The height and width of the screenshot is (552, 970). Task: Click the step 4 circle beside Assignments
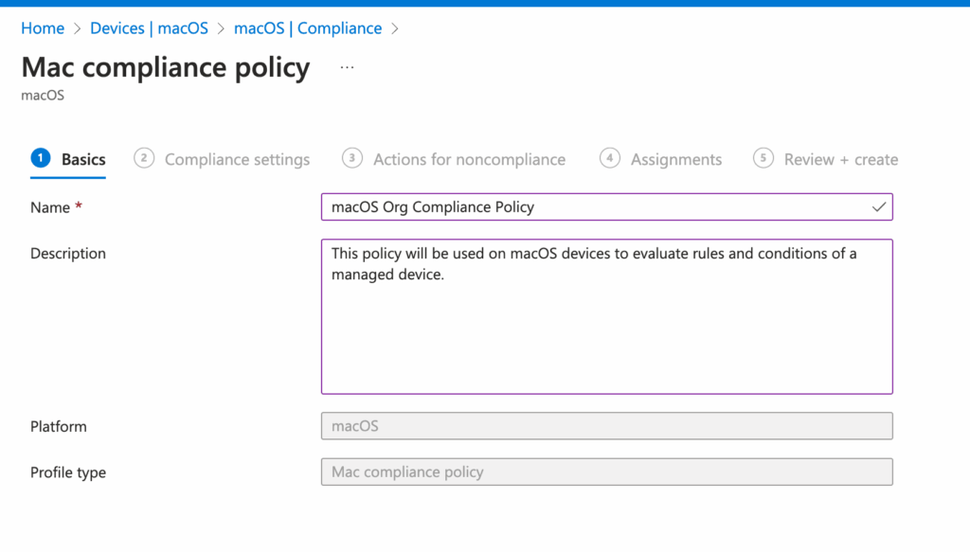point(610,159)
